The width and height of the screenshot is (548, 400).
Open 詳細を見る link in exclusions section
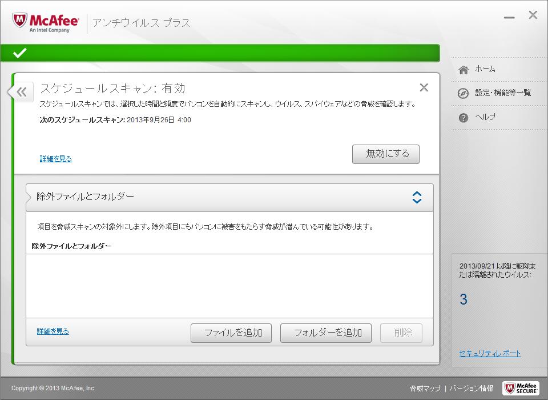53,331
